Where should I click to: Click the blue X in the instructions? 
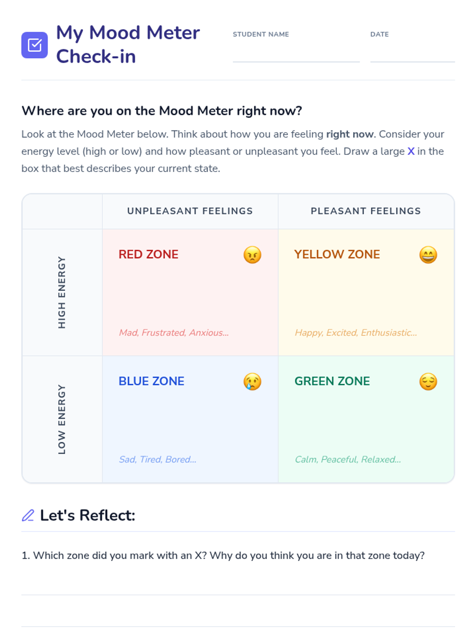[x=411, y=151]
